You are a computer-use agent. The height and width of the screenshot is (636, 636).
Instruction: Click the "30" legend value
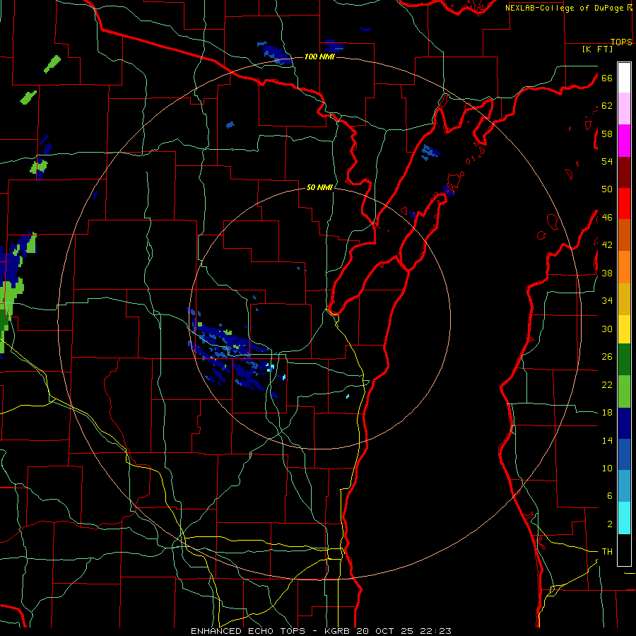pyautogui.click(x=607, y=329)
